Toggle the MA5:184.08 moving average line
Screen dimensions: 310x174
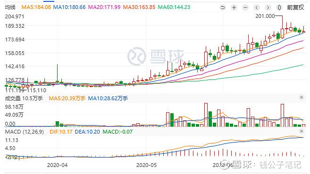36,8
